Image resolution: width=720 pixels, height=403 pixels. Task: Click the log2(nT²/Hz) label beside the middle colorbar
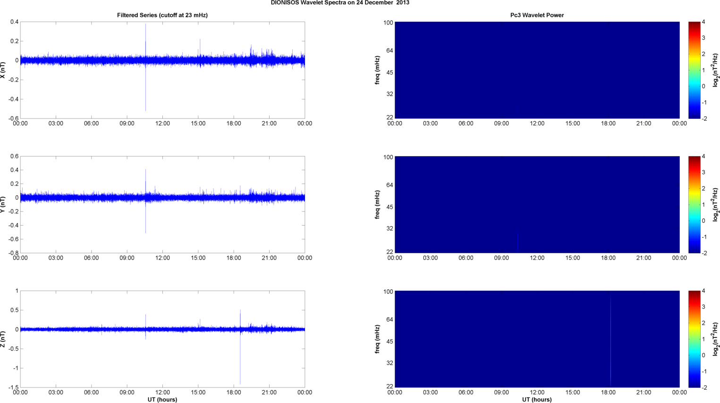pyautogui.click(x=716, y=204)
